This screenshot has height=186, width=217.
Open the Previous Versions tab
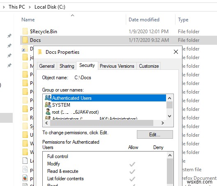tap(117, 66)
